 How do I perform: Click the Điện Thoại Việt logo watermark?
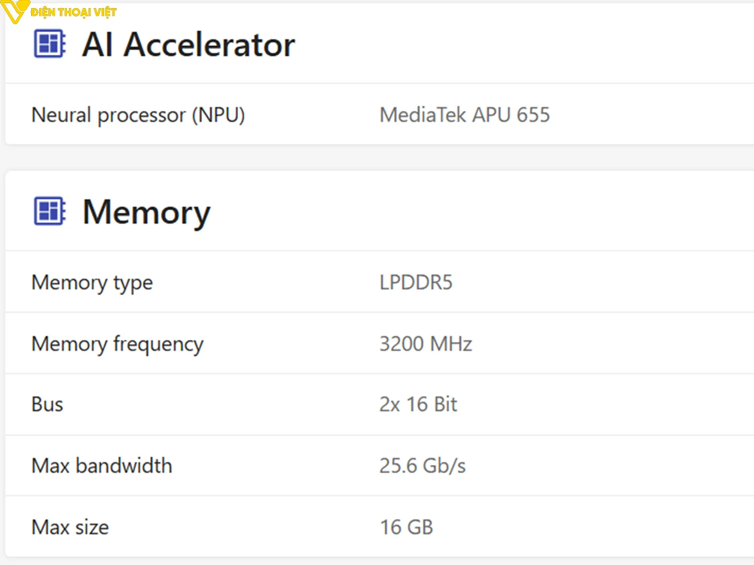click(x=14, y=11)
